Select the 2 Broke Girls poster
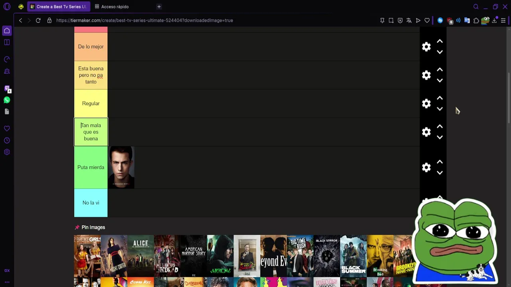The height and width of the screenshot is (287, 511). coord(87,256)
